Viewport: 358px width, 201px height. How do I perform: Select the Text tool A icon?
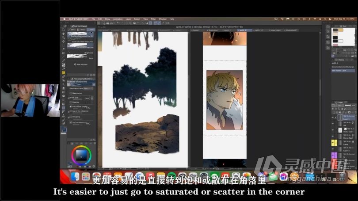pos(64,116)
